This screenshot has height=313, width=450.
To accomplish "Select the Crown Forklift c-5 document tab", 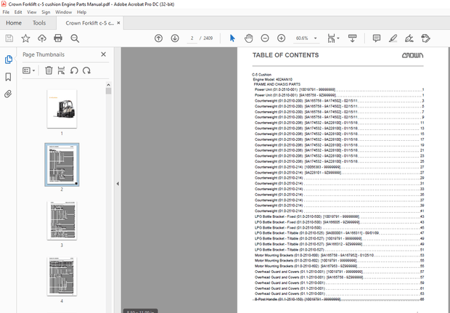I will [x=89, y=23].
